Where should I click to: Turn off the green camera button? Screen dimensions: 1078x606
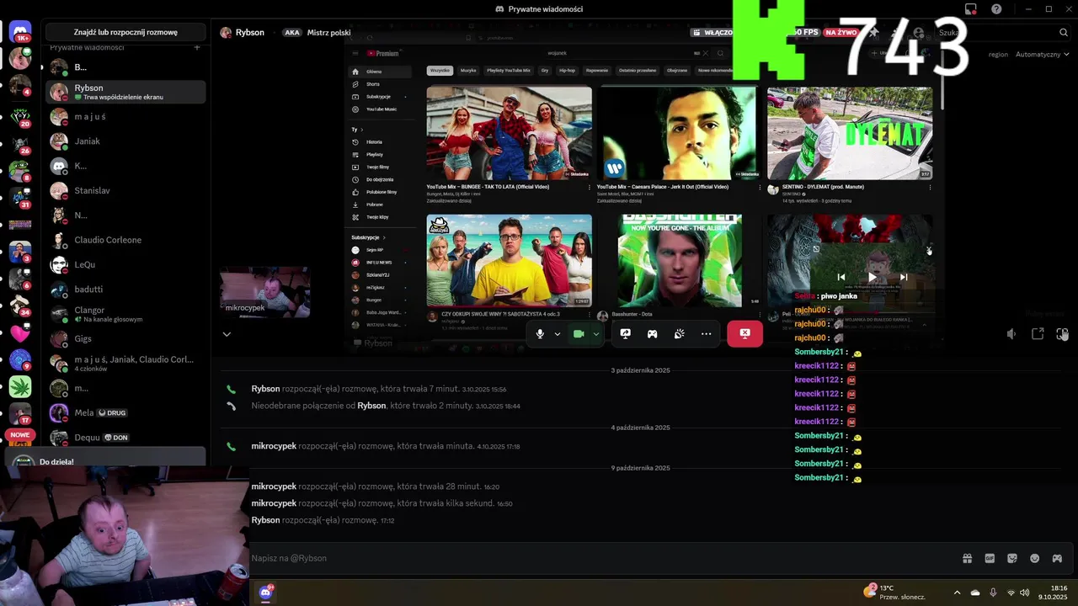pyautogui.click(x=579, y=334)
